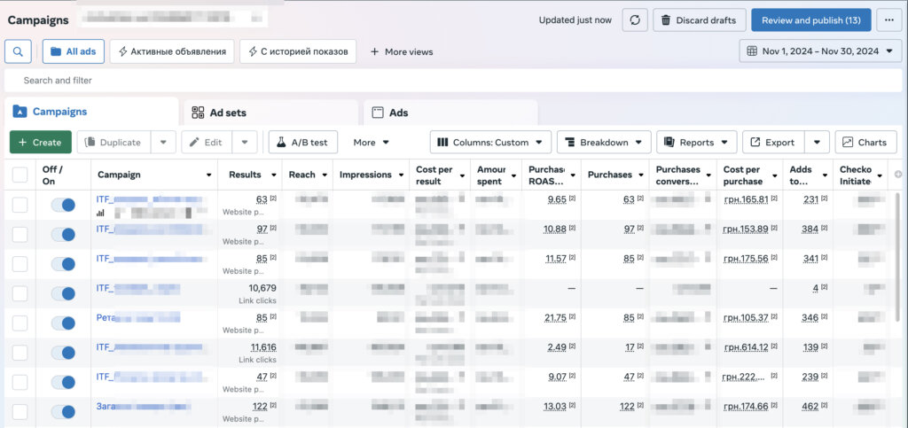
Task: Click the A/B test flask button
Action: coord(303,142)
